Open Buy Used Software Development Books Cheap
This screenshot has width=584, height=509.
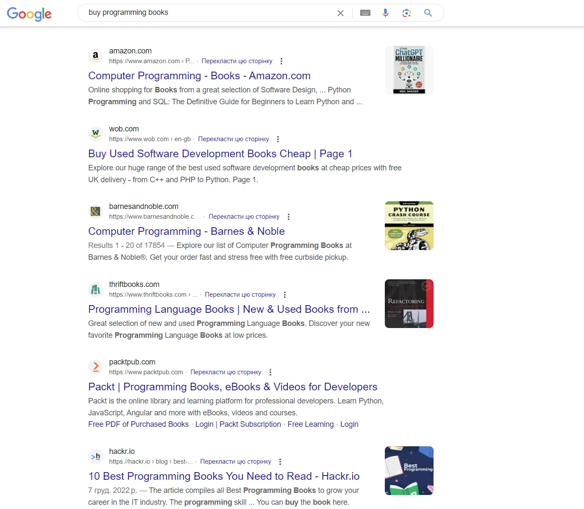tap(220, 153)
